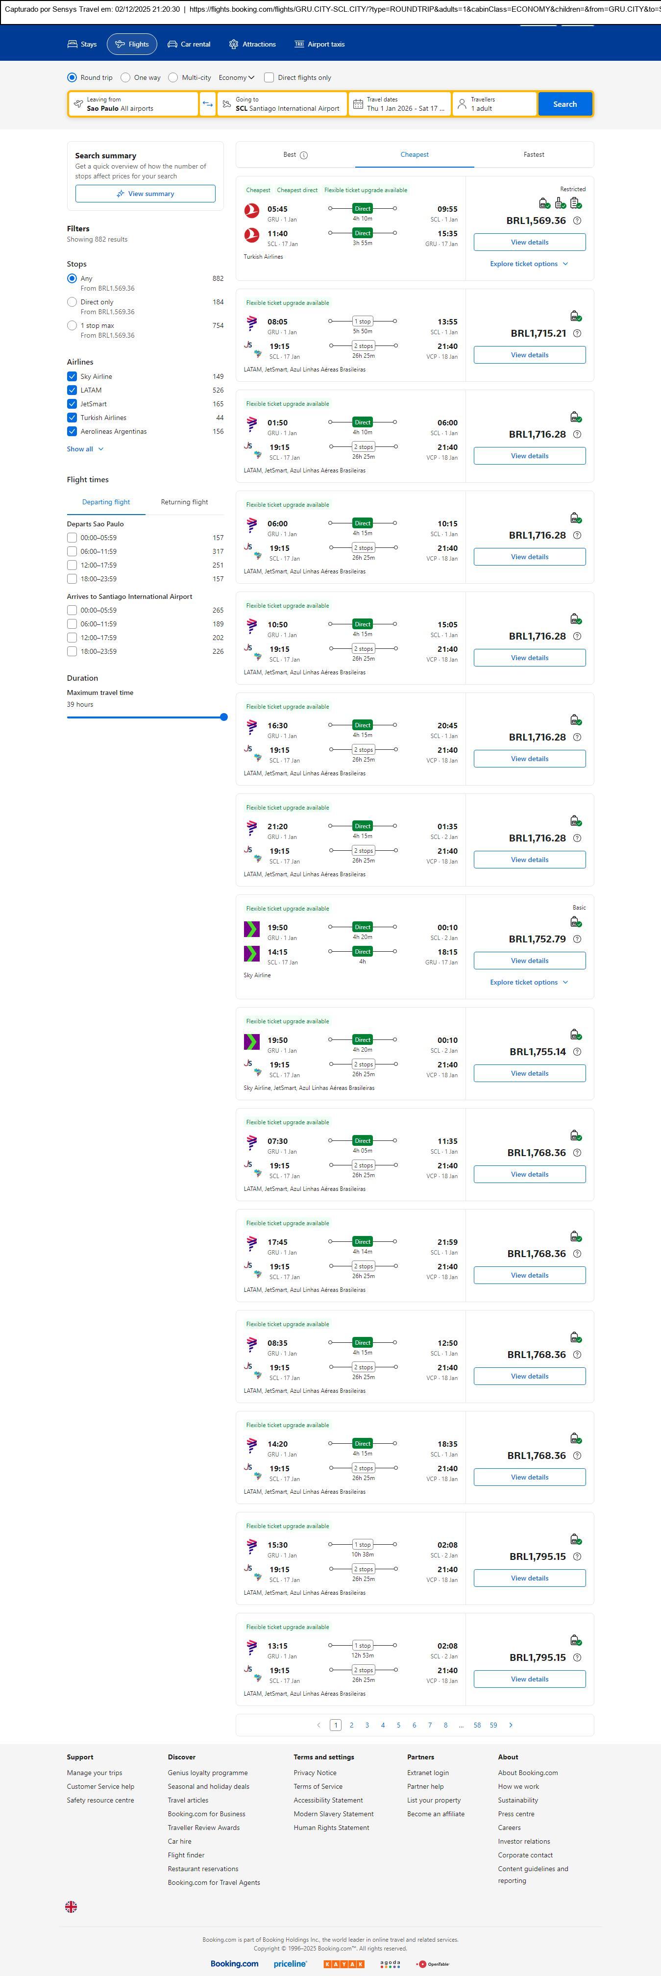Enable the Direct flights only checkbox
This screenshot has height=1976, width=661.
269,77
